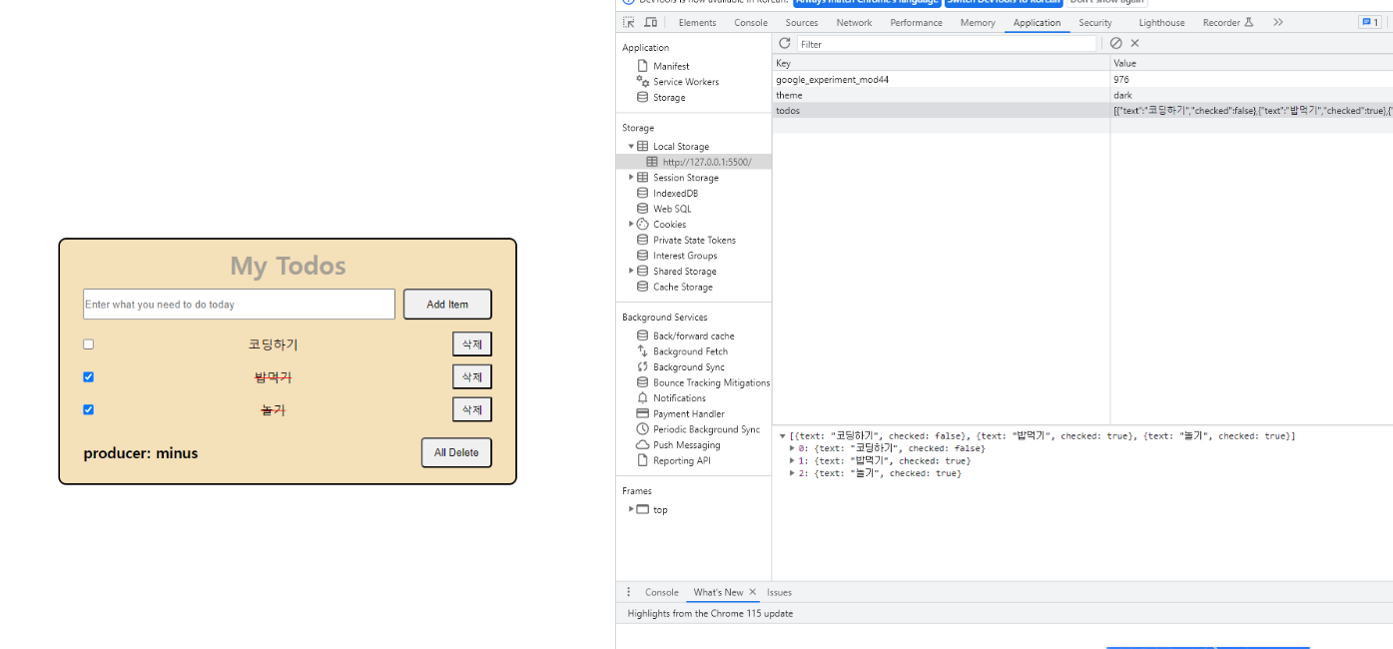Open the drawer three-dot menu
Image resolution: width=1393 pixels, height=649 pixels.
pos(628,592)
